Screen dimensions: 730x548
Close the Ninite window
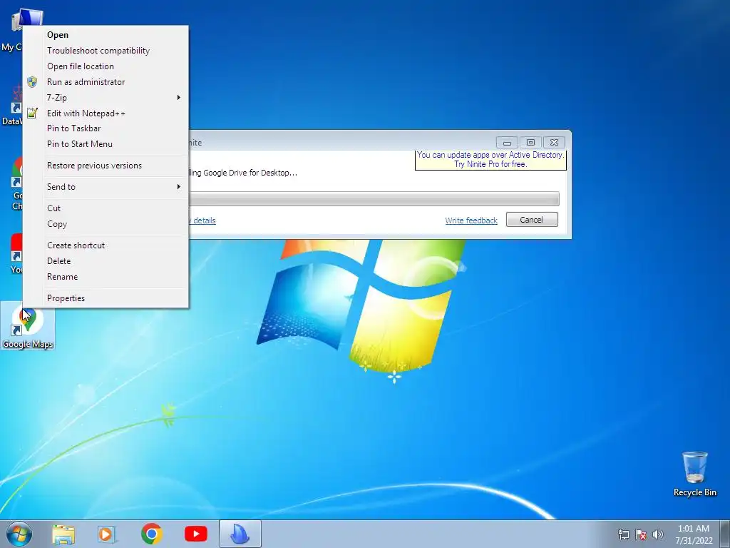(x=554, y=142)
